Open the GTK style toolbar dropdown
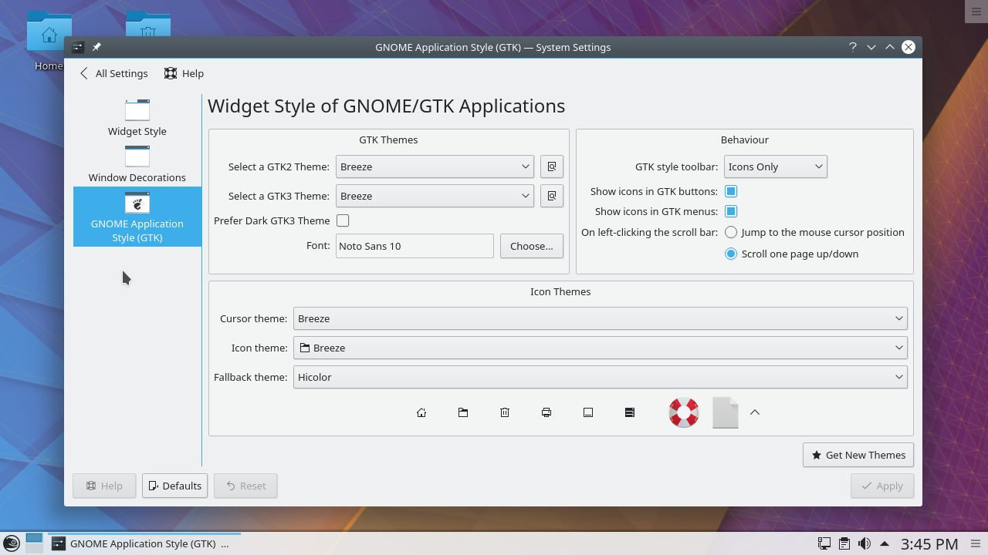The image size is (988, 555). pyautogui.click(x=775, y=166)
